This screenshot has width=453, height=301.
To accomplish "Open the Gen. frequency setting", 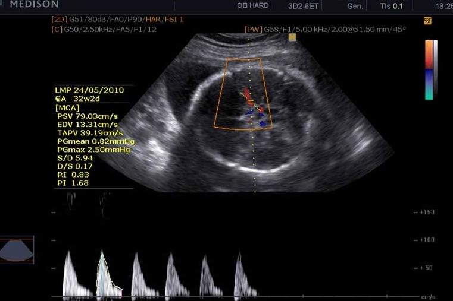I will tap(355, 5).
